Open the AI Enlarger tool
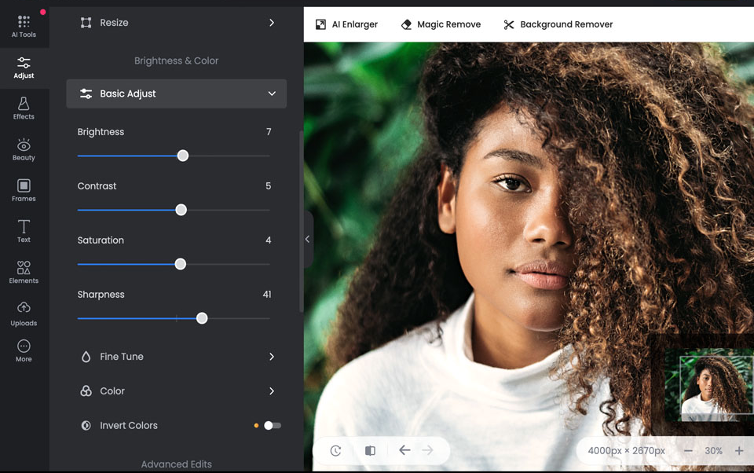754x473 pixels. click(346, 24)
